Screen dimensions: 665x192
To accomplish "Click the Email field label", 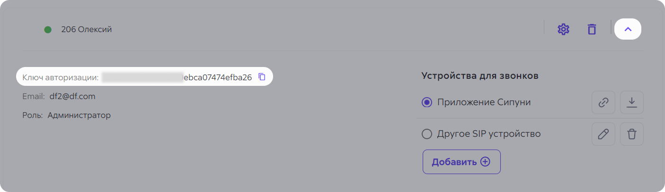I will (33, 96).
